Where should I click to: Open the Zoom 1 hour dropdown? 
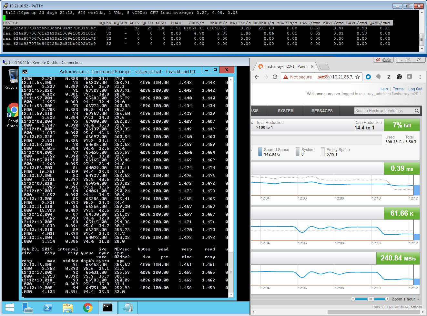406,299
